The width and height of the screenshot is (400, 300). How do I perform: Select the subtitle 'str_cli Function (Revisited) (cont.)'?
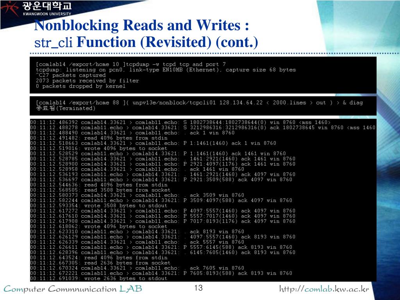(146, 42)
